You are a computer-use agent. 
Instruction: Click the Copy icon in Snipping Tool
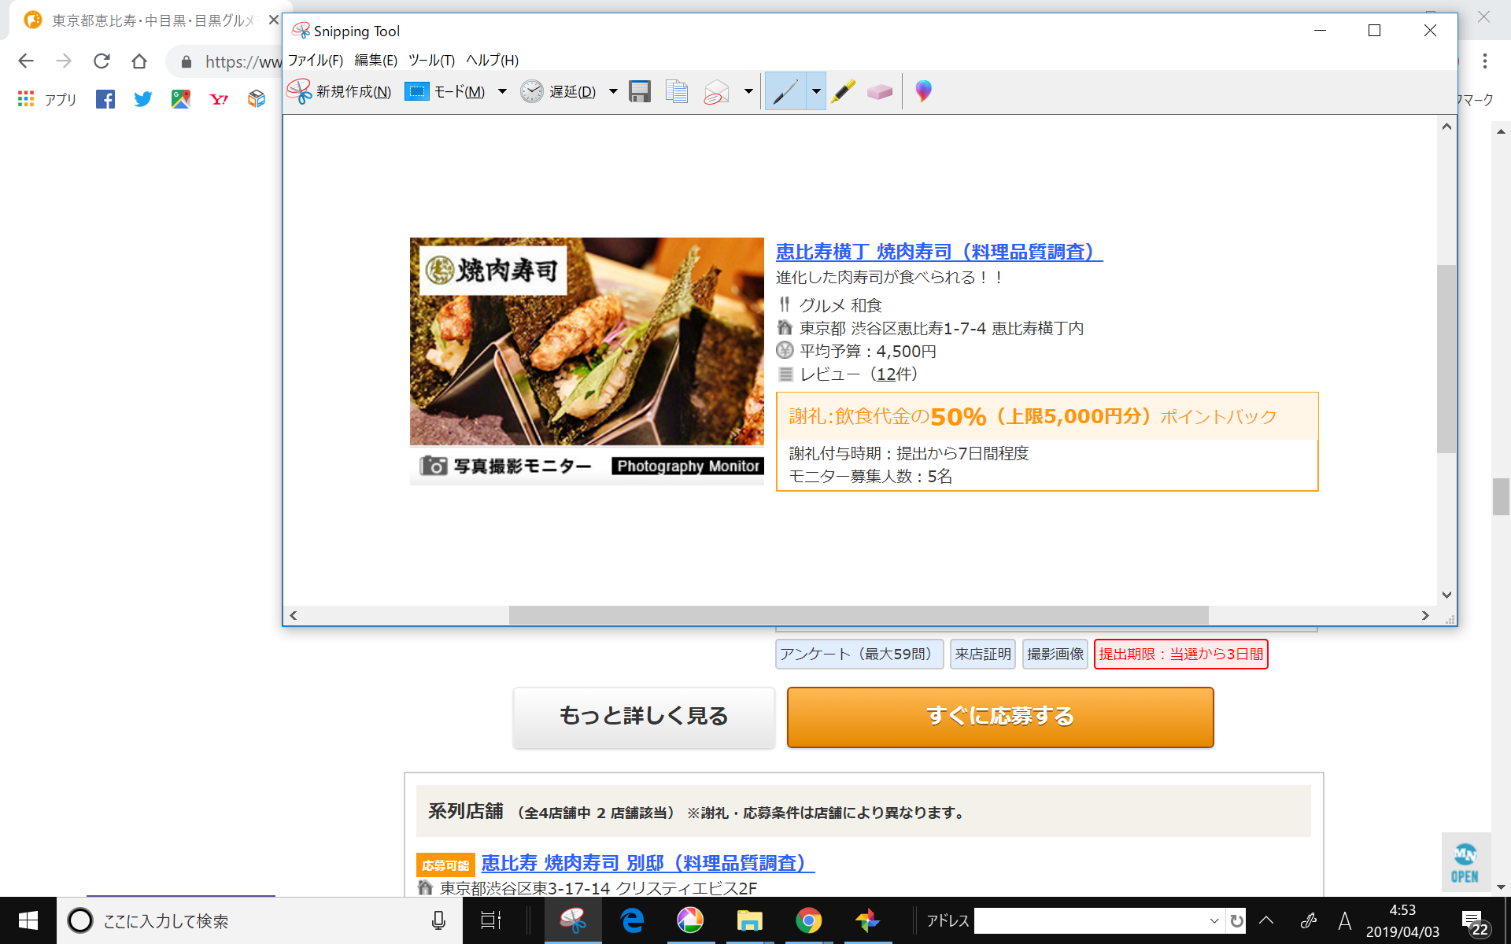pyautogui.click(x=677, y=92)
